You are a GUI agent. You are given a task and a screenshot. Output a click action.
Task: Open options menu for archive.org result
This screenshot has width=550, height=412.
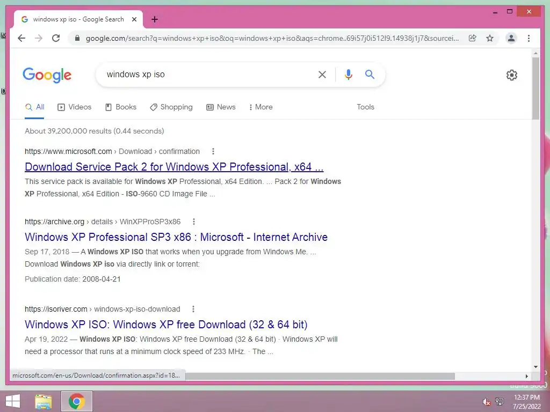click(193, 222)
